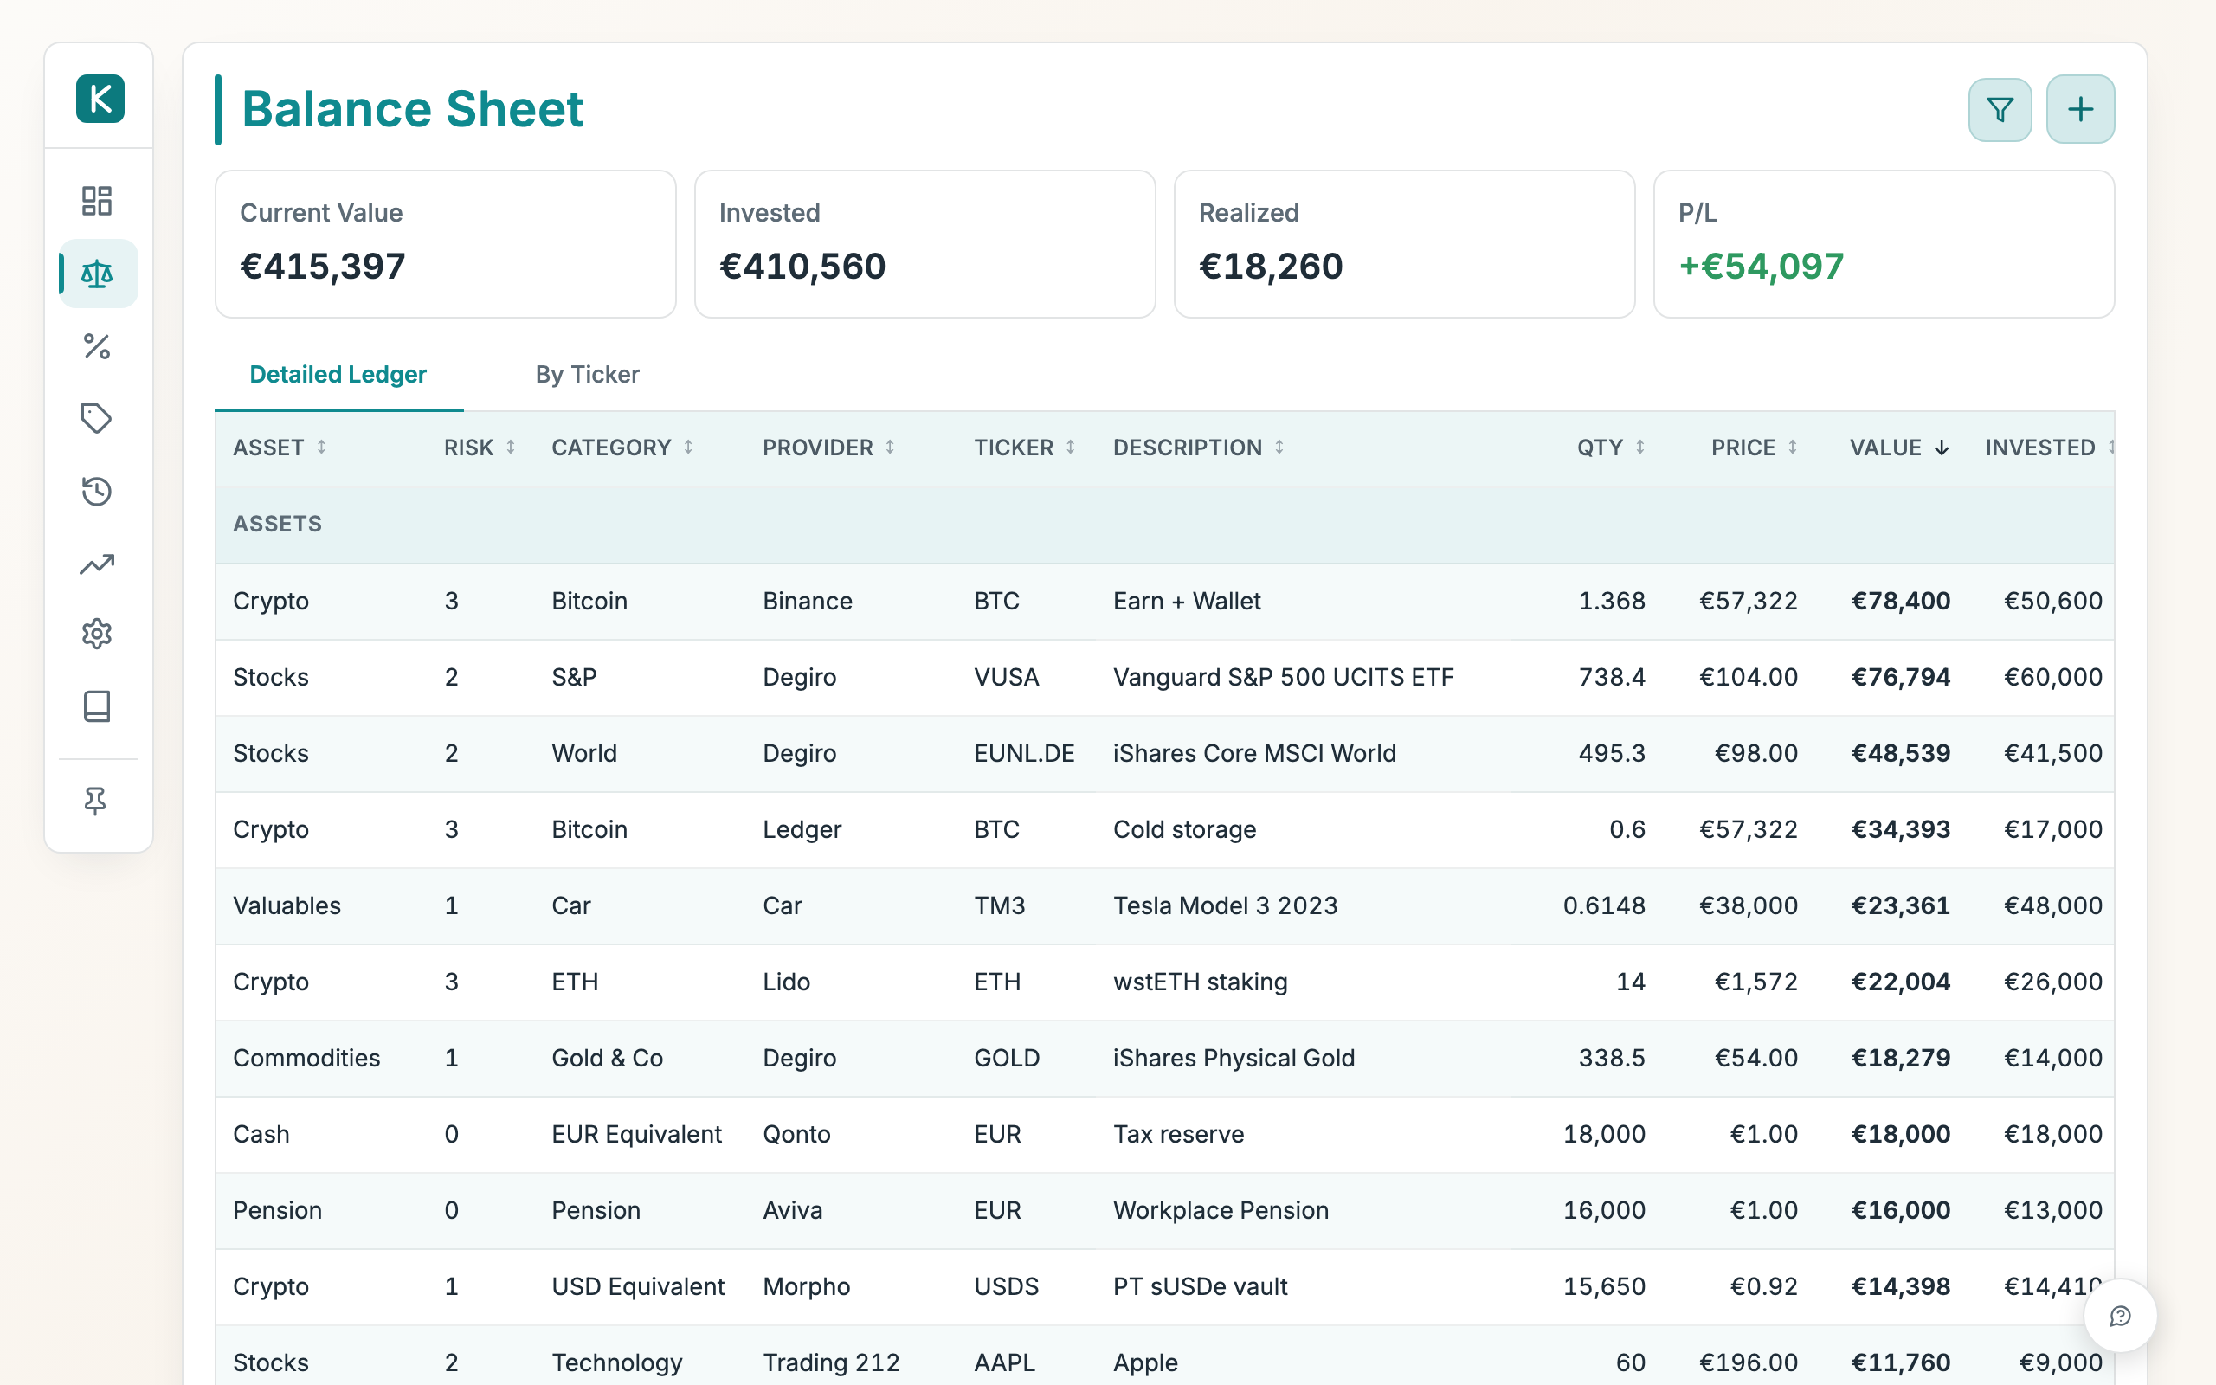Click the Balance Sheet page title
This screenshot has height=1385, width=2216.
click(412, 109)
